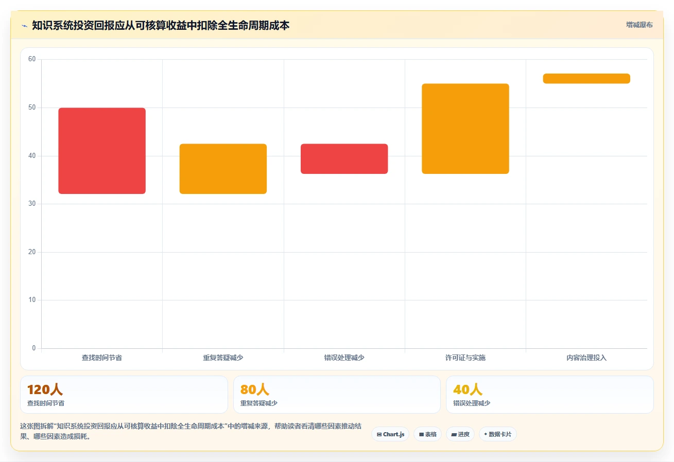Image resolution: width=674 pixels, height=462 pixels.
Task: Click the y-axis value 50
Action: click(x=32, y=108)
